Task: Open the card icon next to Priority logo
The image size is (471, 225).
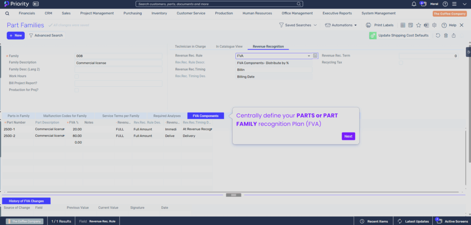Action: (36, 4)
